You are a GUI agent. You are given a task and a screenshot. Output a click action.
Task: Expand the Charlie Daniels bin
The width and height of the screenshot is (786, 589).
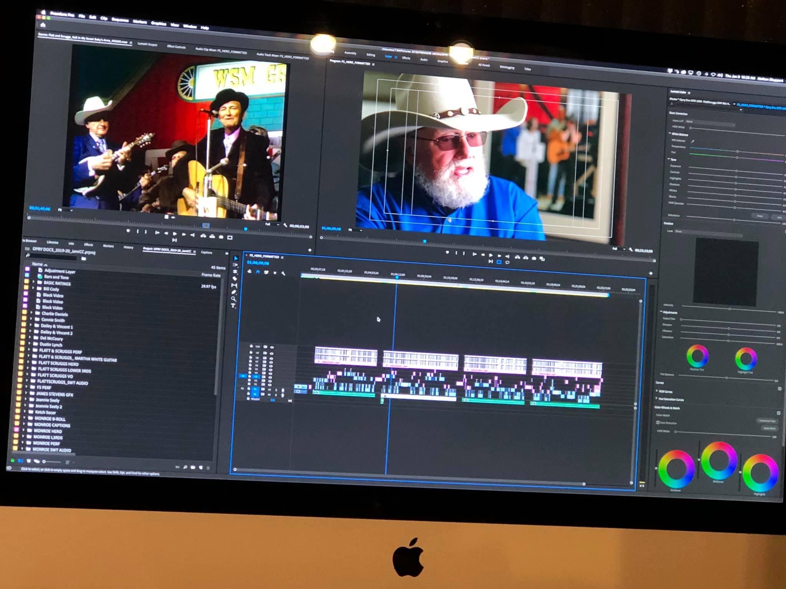[x=31, y=313]
